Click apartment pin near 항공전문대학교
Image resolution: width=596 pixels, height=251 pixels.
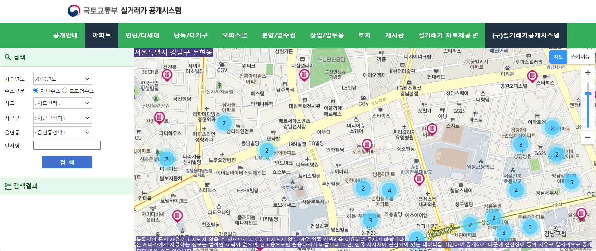419,179
